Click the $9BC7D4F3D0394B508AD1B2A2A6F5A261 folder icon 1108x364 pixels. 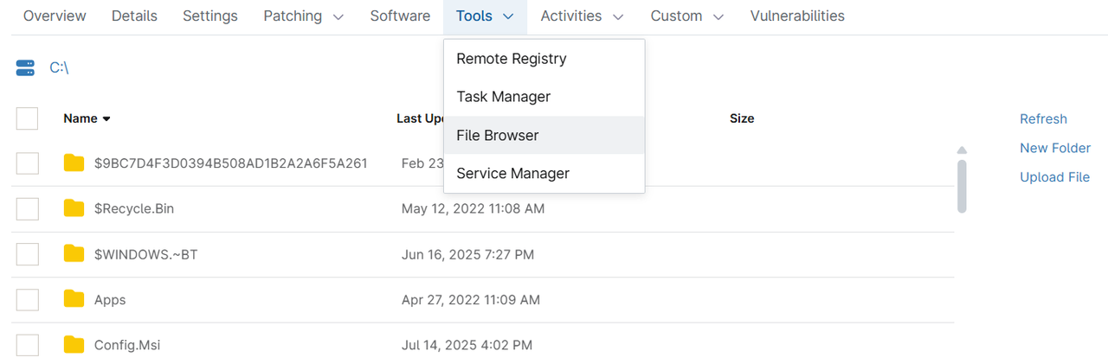tap(74, 163)
